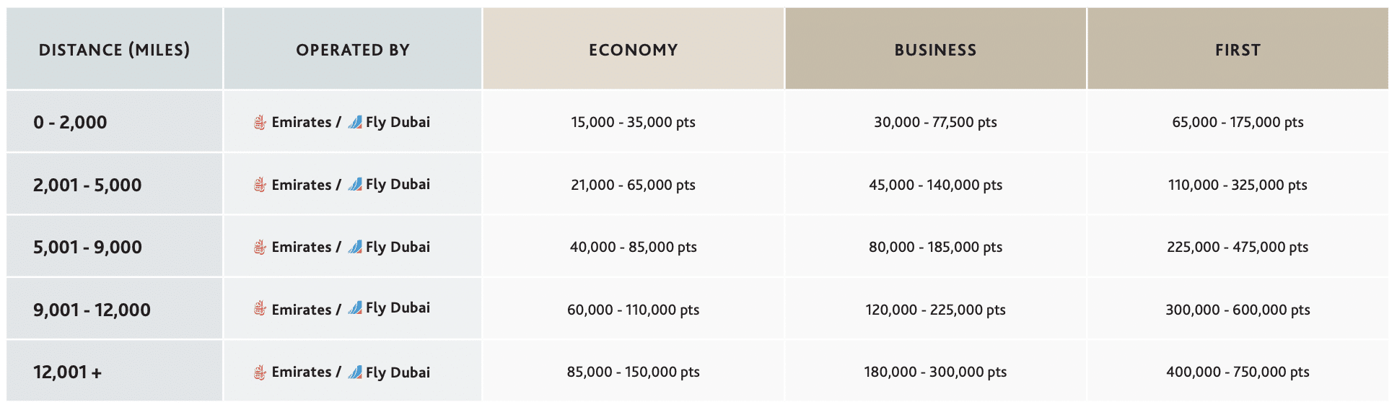
Task: Click First 400,000 - 750,000 pts cell
Action: pos(1238,372)
